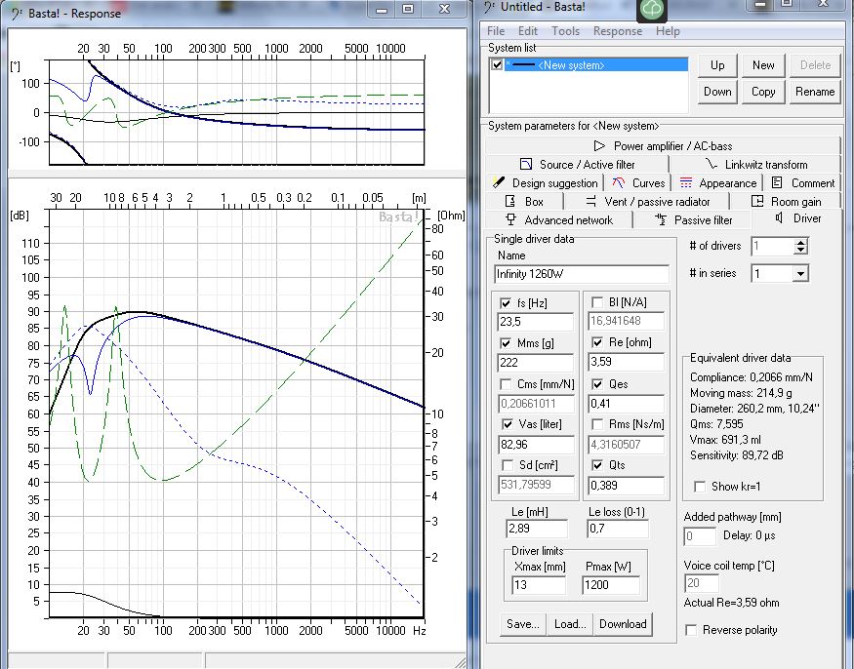This screenshot has height=669, width=854.
Task: Click the Qts value field 0,389
Action: pyautogui.click(x=627, y=485)
